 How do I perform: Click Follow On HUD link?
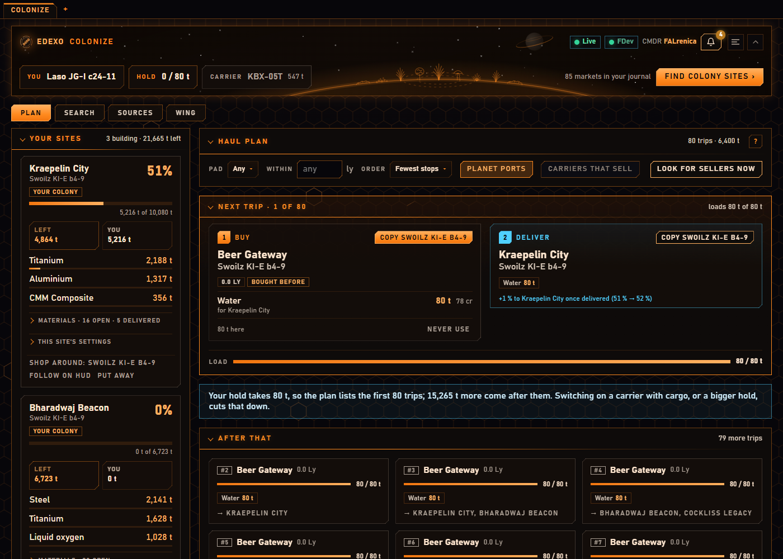click(60, 376)
